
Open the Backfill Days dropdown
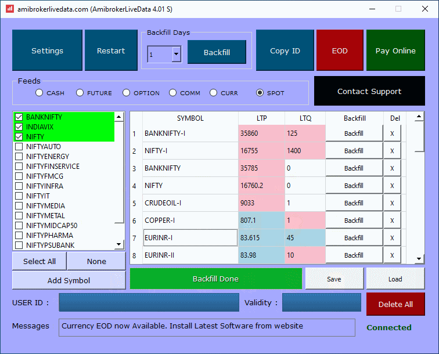coord(176,54)
